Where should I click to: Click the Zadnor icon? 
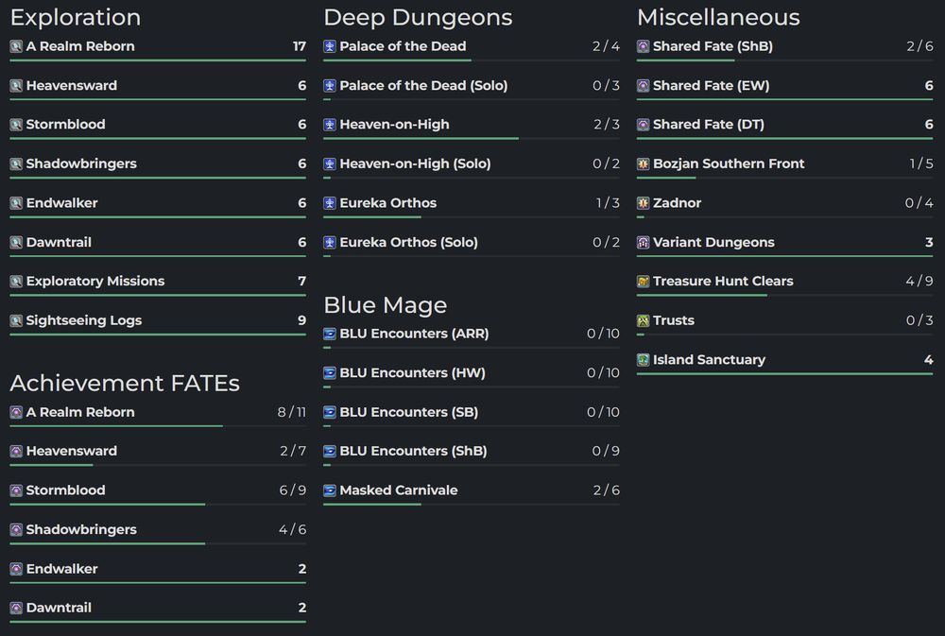tap(643, 203)
